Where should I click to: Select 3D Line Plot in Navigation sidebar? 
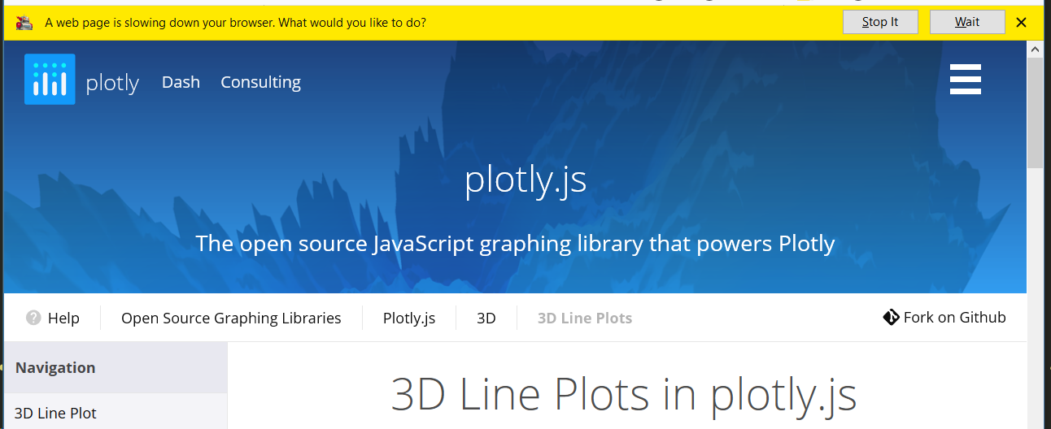point(55,413)
